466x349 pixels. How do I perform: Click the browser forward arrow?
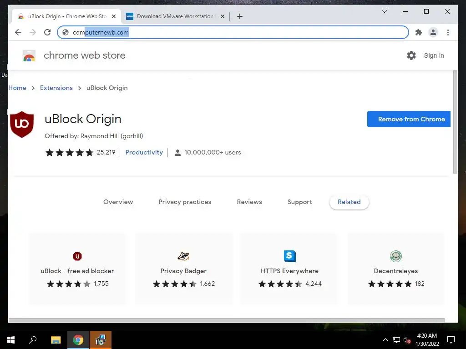click(33, 32)
